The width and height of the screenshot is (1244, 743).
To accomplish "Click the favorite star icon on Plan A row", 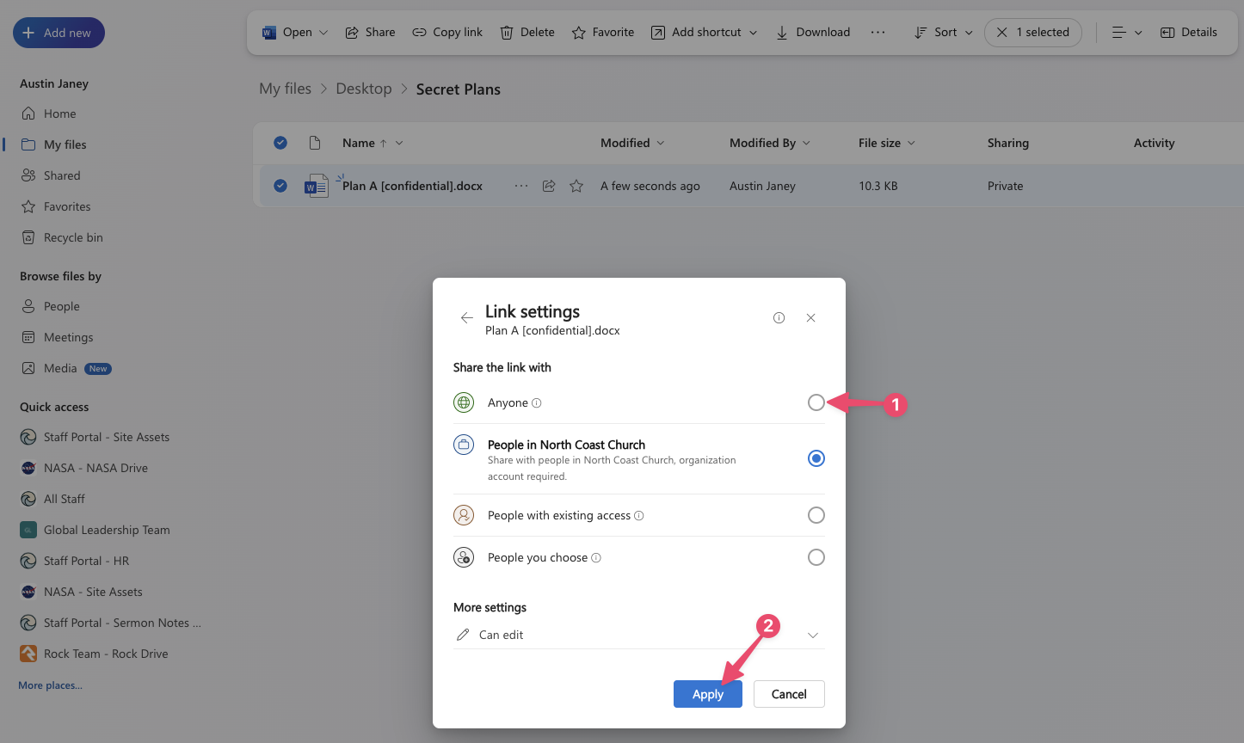I will coord(576,186).
